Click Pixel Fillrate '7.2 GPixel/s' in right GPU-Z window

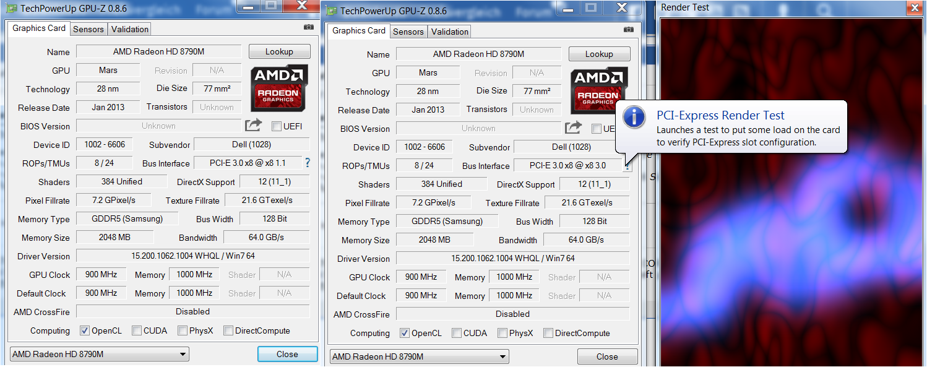point(433,202)
